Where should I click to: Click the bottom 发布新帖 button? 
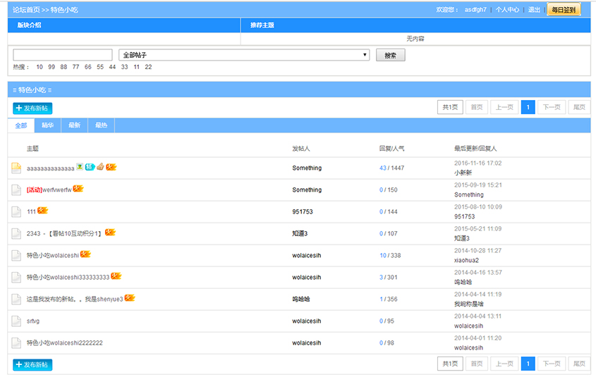point(32,364)
